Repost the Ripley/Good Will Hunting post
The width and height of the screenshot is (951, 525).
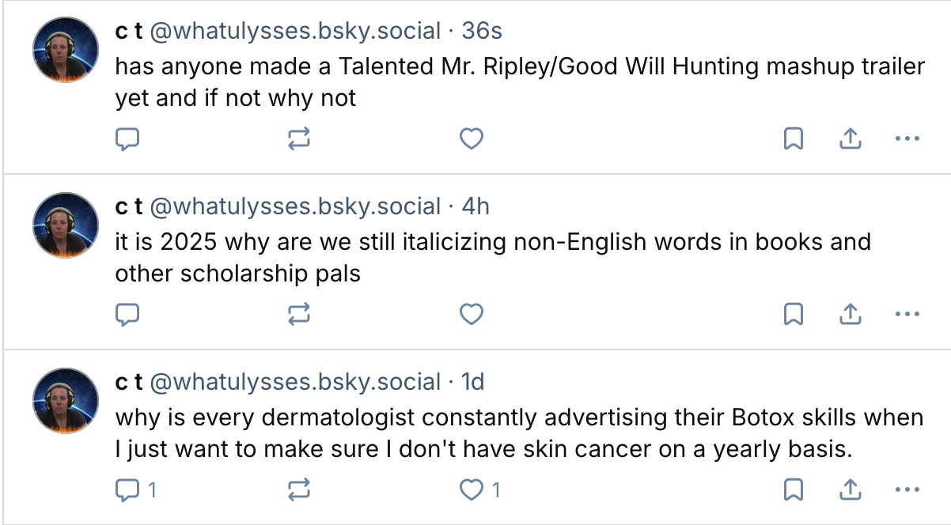point(299,140)
